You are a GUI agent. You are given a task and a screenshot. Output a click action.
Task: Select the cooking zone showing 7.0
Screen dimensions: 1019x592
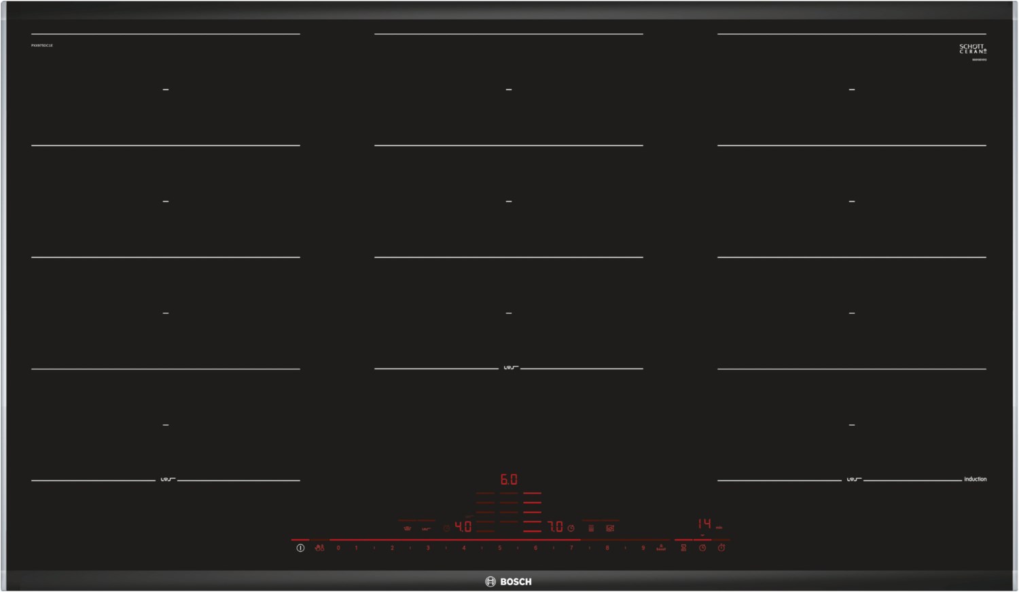(x=555, y=527)
